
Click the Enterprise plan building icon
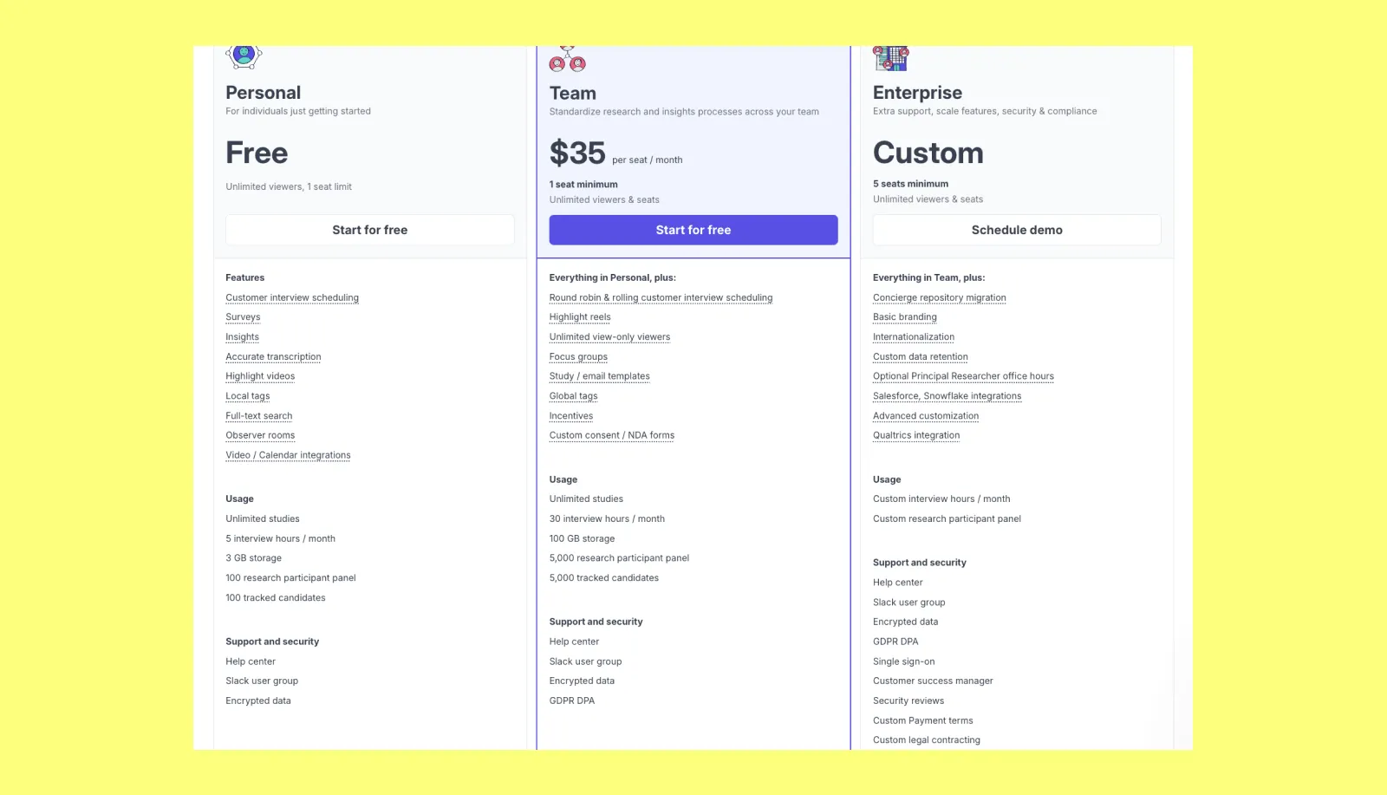tap(890, 58)
